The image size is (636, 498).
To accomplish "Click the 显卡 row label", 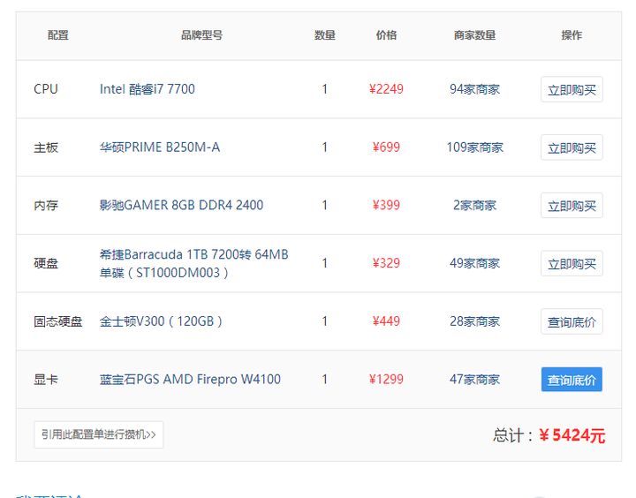I will point(46,379).
